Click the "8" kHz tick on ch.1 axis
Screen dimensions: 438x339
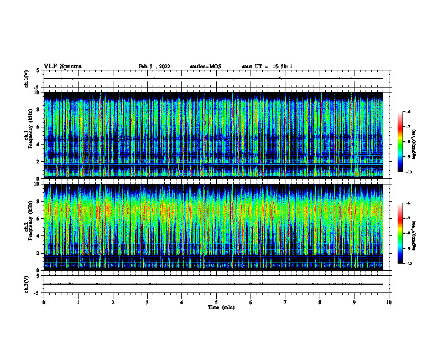pyautogui.click(x=38, y=110)
